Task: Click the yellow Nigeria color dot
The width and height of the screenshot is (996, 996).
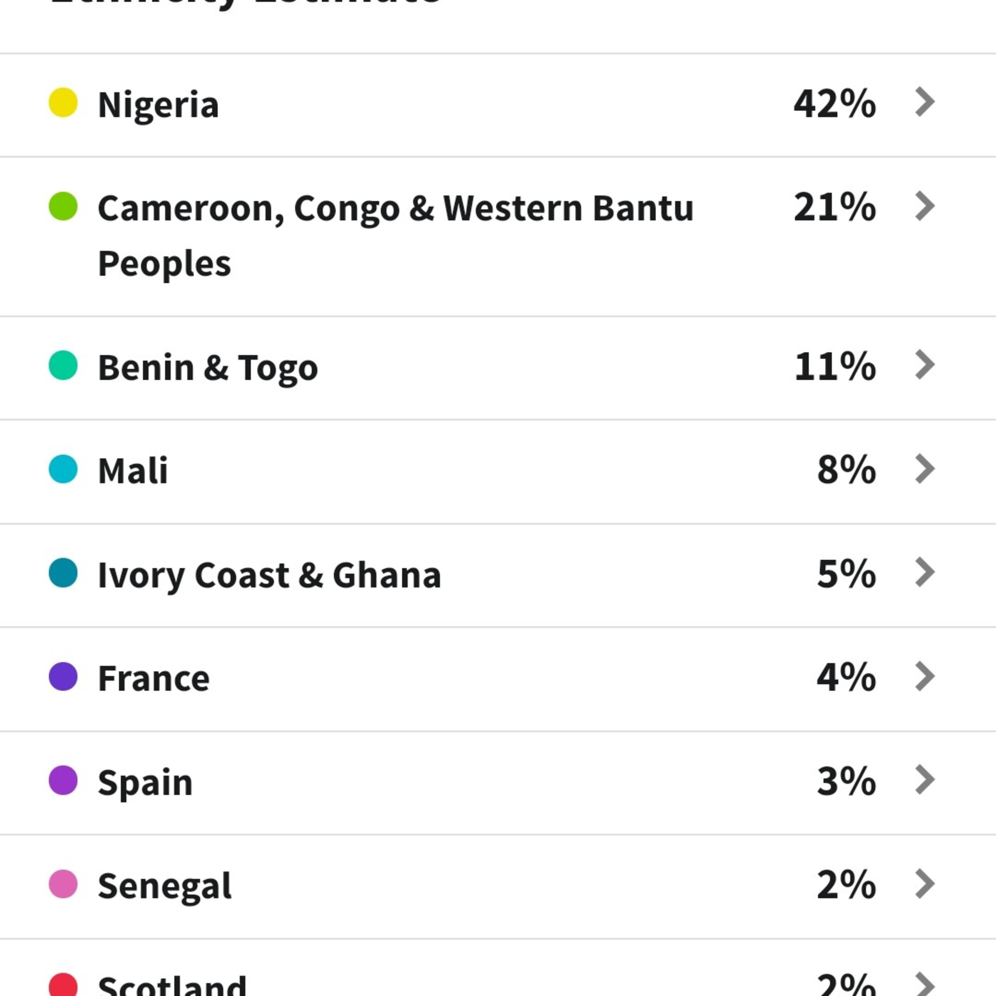Action: pos(63,103)
